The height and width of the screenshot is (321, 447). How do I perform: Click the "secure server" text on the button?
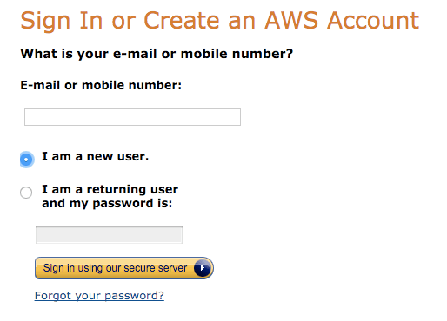pos(156,268)
